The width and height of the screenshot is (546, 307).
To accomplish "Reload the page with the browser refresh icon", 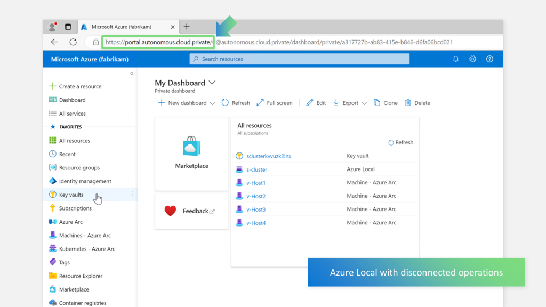I will [x=73, y=42].
